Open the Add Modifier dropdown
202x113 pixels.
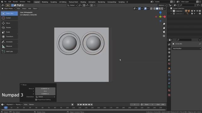coord(187,49)
